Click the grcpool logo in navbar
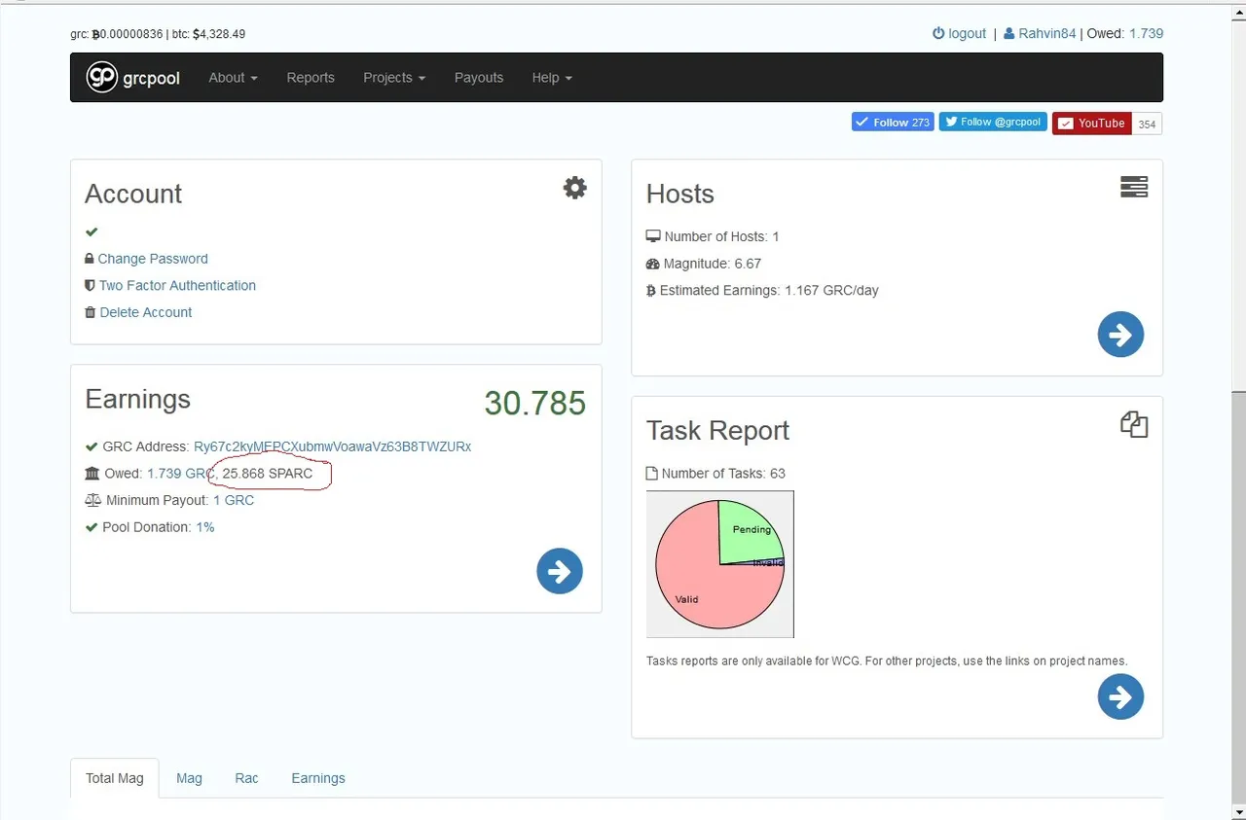The height and width of the screenshot is (820, 1246). [132, 77]
